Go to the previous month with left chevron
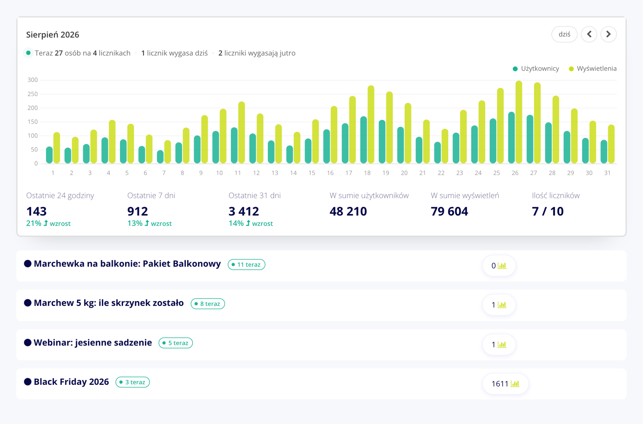 point(589,34)
